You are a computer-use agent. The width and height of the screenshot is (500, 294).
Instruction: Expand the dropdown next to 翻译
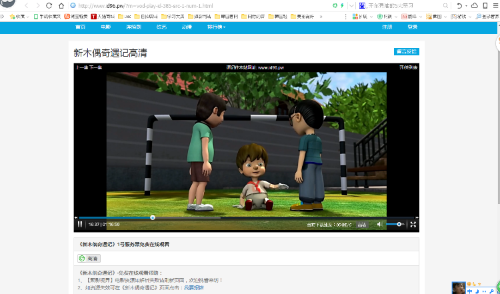point(420,17)
